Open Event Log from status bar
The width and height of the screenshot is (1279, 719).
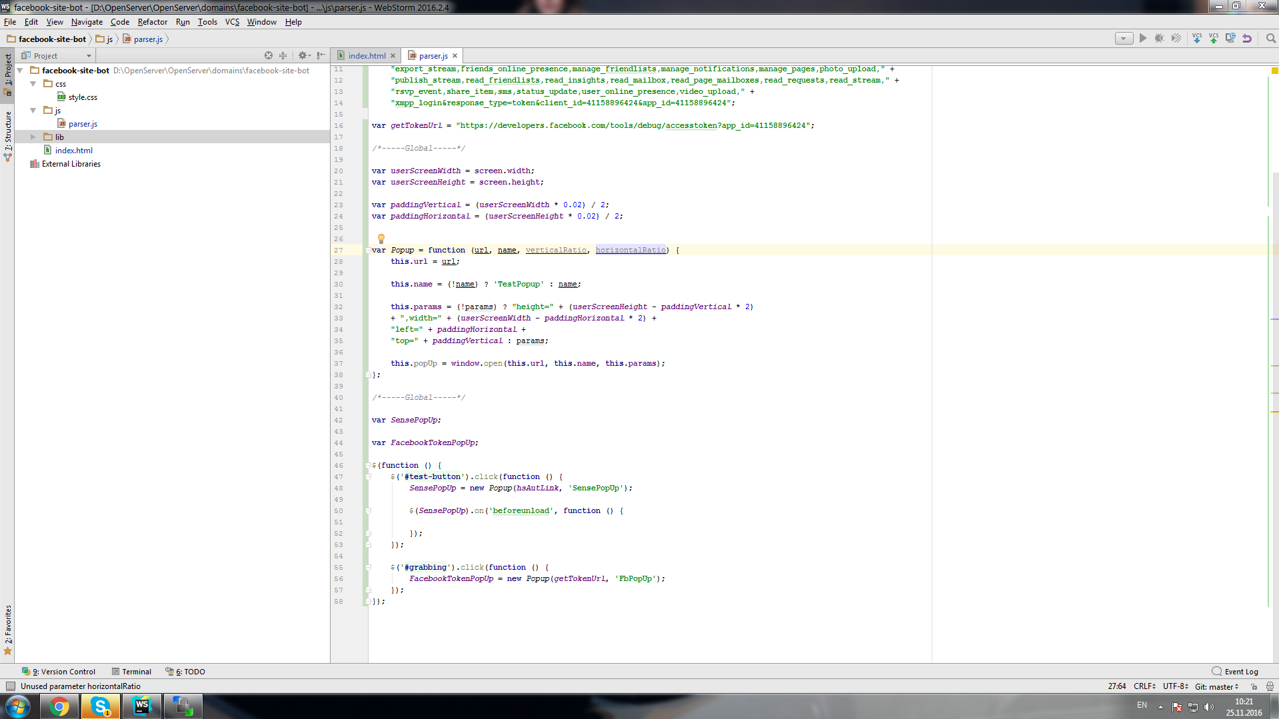click(1235, 672)
